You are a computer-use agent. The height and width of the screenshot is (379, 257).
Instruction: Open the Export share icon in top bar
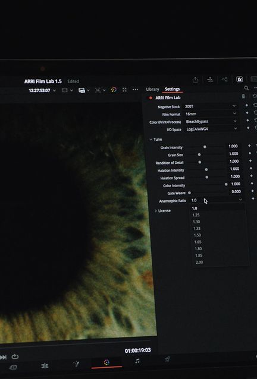point(195,80)
